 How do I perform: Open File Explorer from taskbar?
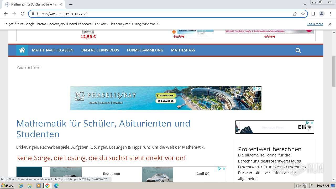coord(30,186)
